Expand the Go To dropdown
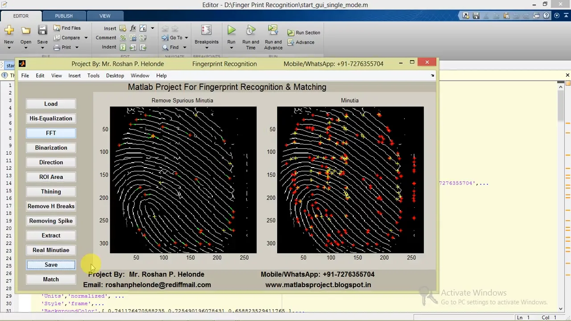The image size is (571, 321). [x=186, y=38]
